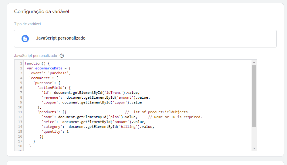Open the JavaScript personalizado variable type selector
This screenshot has width=287, height=165.
[145, 39]
